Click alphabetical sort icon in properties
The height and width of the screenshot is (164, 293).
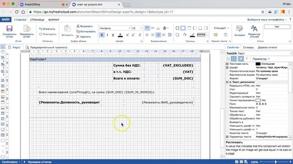click(228, 59)
